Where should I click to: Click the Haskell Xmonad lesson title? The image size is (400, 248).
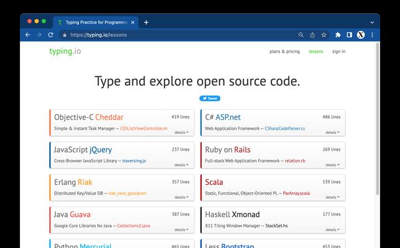tap(232, 215)
